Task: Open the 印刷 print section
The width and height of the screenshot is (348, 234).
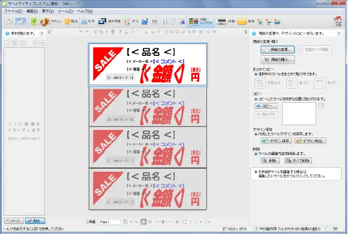Action: point(226,21)
